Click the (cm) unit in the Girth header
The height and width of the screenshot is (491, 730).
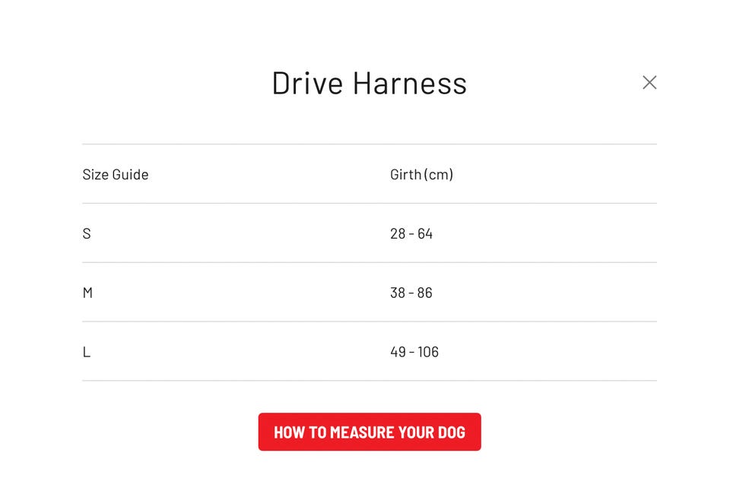pos(438,175)
